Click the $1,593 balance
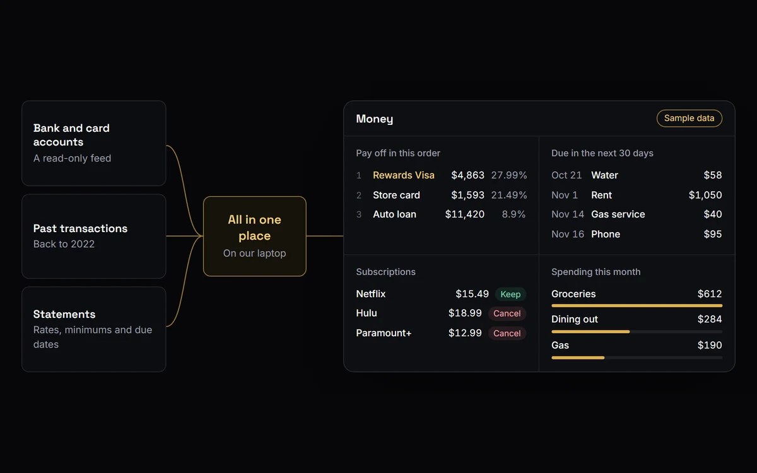Image resolution: width=757 pixels, height=473 pixels. [x=467, y=195]
